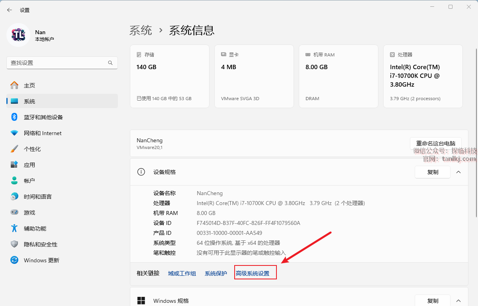Click the back arrow icon in title bar
This screenshot has height=306, width=478.
[10, 10]
